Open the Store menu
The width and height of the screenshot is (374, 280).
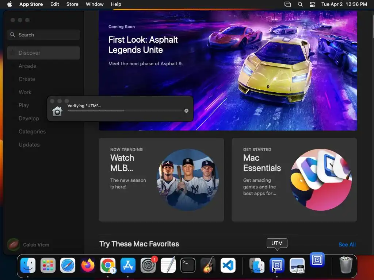(x=72, y=4)
